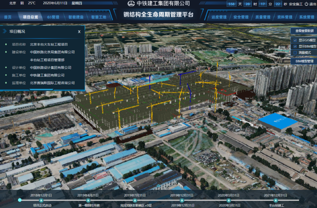Open the 智能建造 tab
The width and height of the screenshot is (317, 208).
point(76,17)
